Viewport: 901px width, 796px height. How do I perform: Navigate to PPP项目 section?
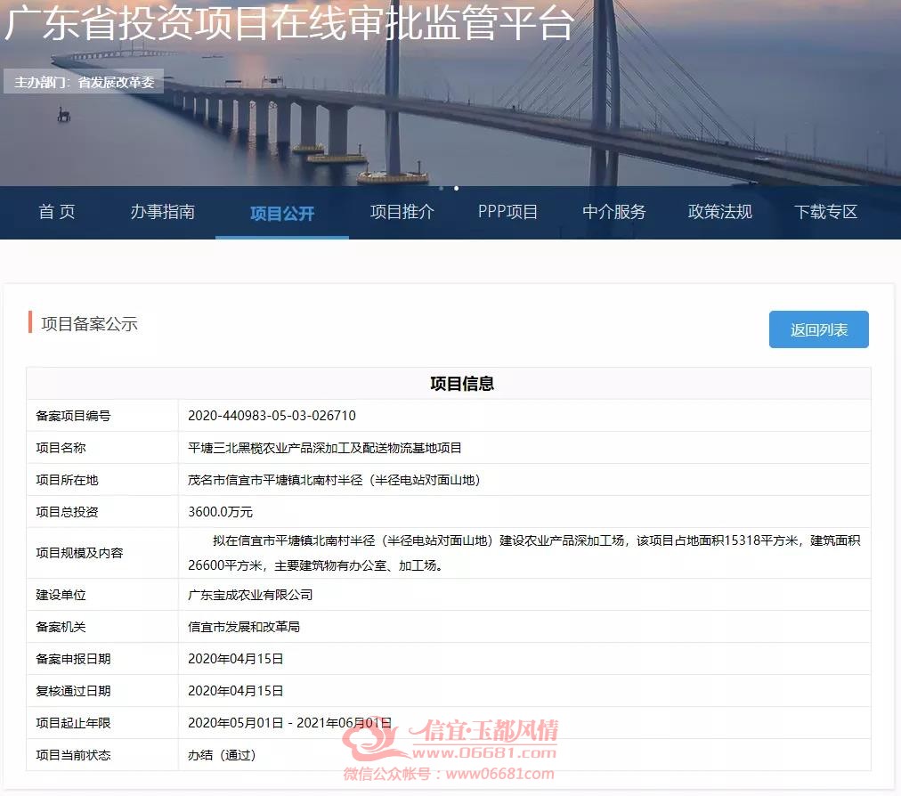[x=508, y=212]
